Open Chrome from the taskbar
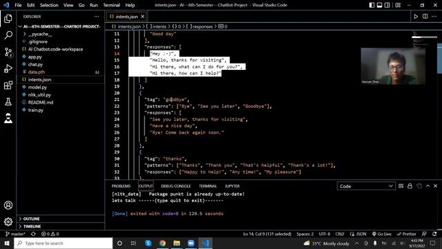The height and width of the screenshot is (249, 442). tap(162, 243)
